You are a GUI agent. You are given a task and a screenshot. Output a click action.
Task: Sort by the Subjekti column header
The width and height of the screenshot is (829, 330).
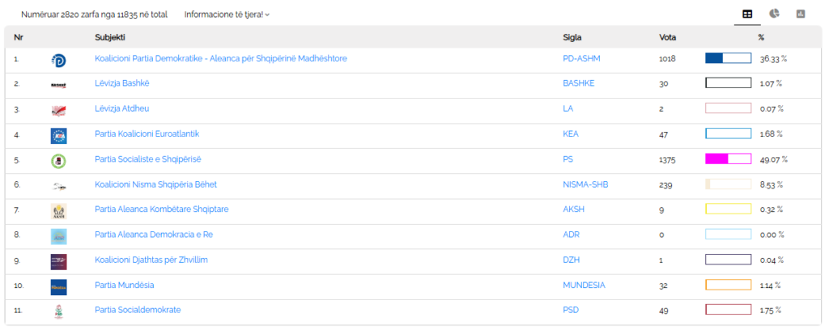(x=110, y=37)
